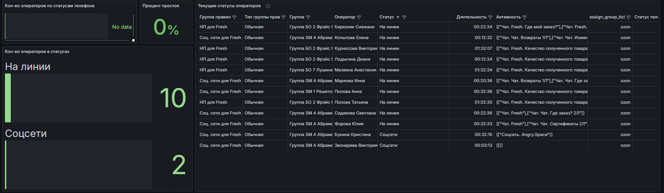Sort table by Длительность column header
Viewport: 664px width, 193px height.
click(x=471, y=18)
